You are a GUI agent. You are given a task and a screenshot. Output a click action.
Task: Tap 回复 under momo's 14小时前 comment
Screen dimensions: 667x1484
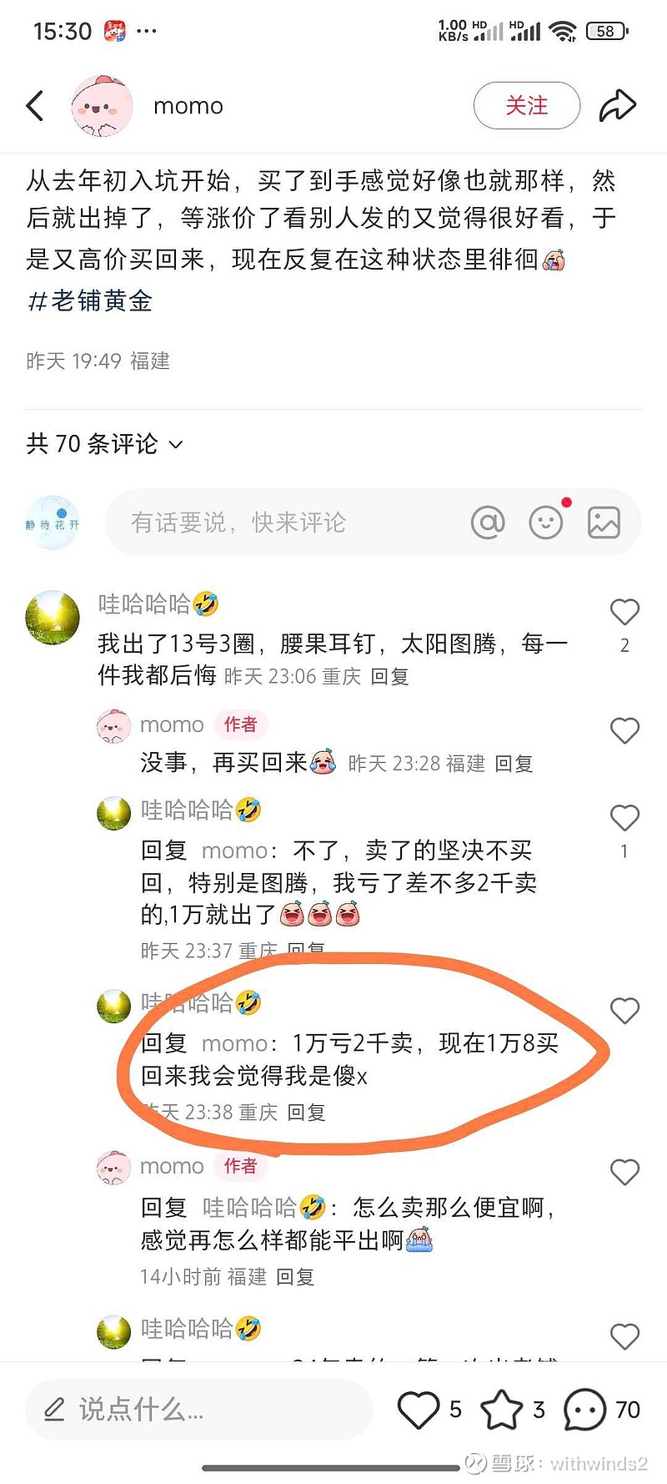coord(295,1277)
